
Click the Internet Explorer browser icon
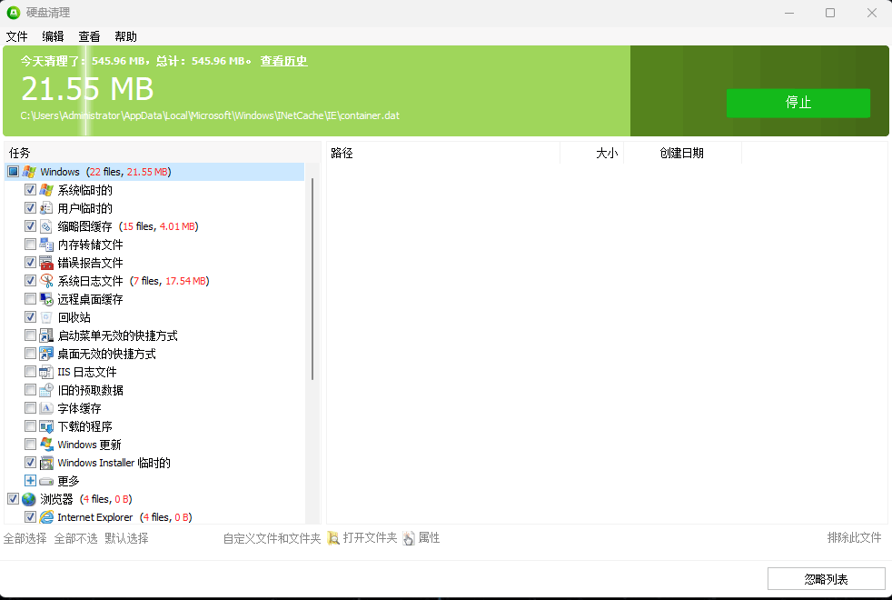(46, 516)
